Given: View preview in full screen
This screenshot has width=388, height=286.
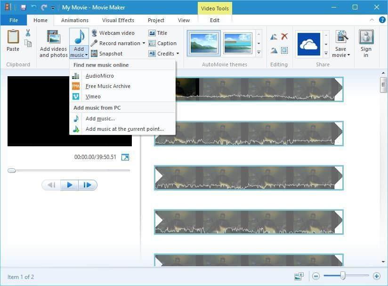Looking at the screenshot, I should tap(125, 157).
